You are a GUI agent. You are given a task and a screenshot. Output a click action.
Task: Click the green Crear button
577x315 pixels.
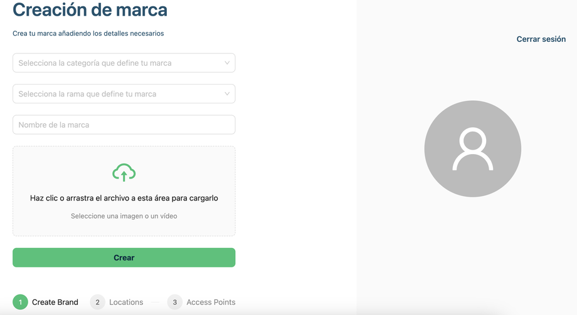click(x=124, y=257)
